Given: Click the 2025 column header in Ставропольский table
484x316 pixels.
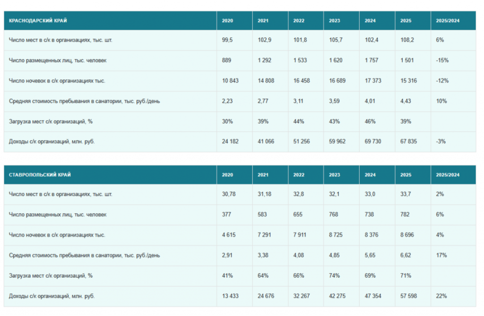Looking at the screenshot, I should [406, 175].
